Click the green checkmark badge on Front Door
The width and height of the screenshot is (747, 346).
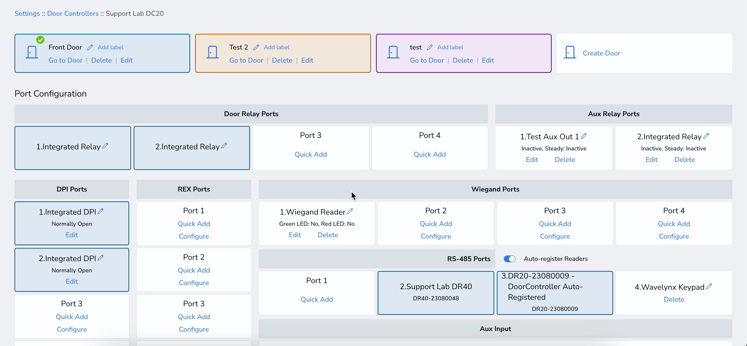tap(40, 40)
